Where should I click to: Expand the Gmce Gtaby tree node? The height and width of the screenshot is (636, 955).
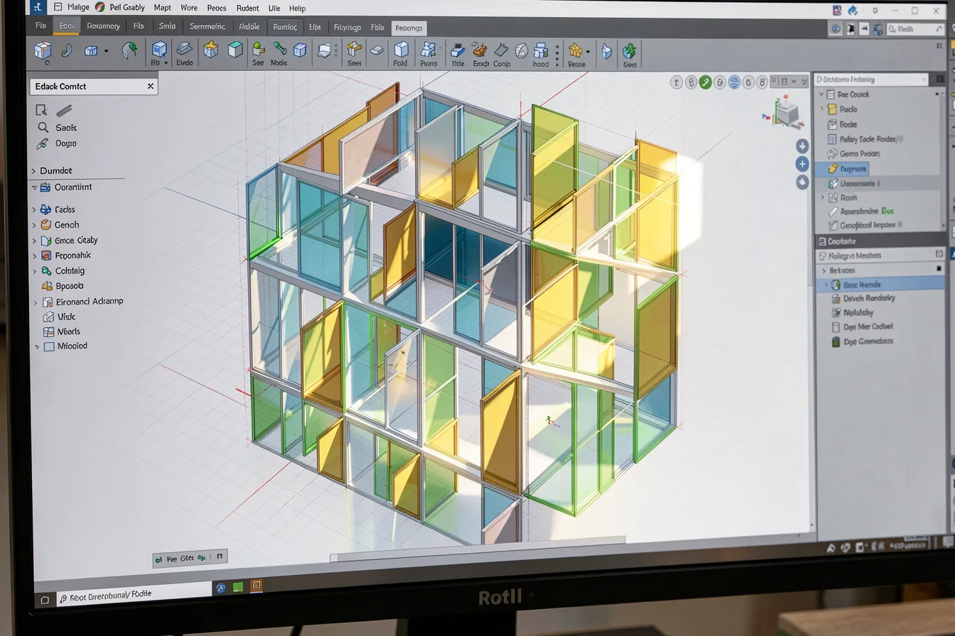pyautogui.click(x=34, y=241)
